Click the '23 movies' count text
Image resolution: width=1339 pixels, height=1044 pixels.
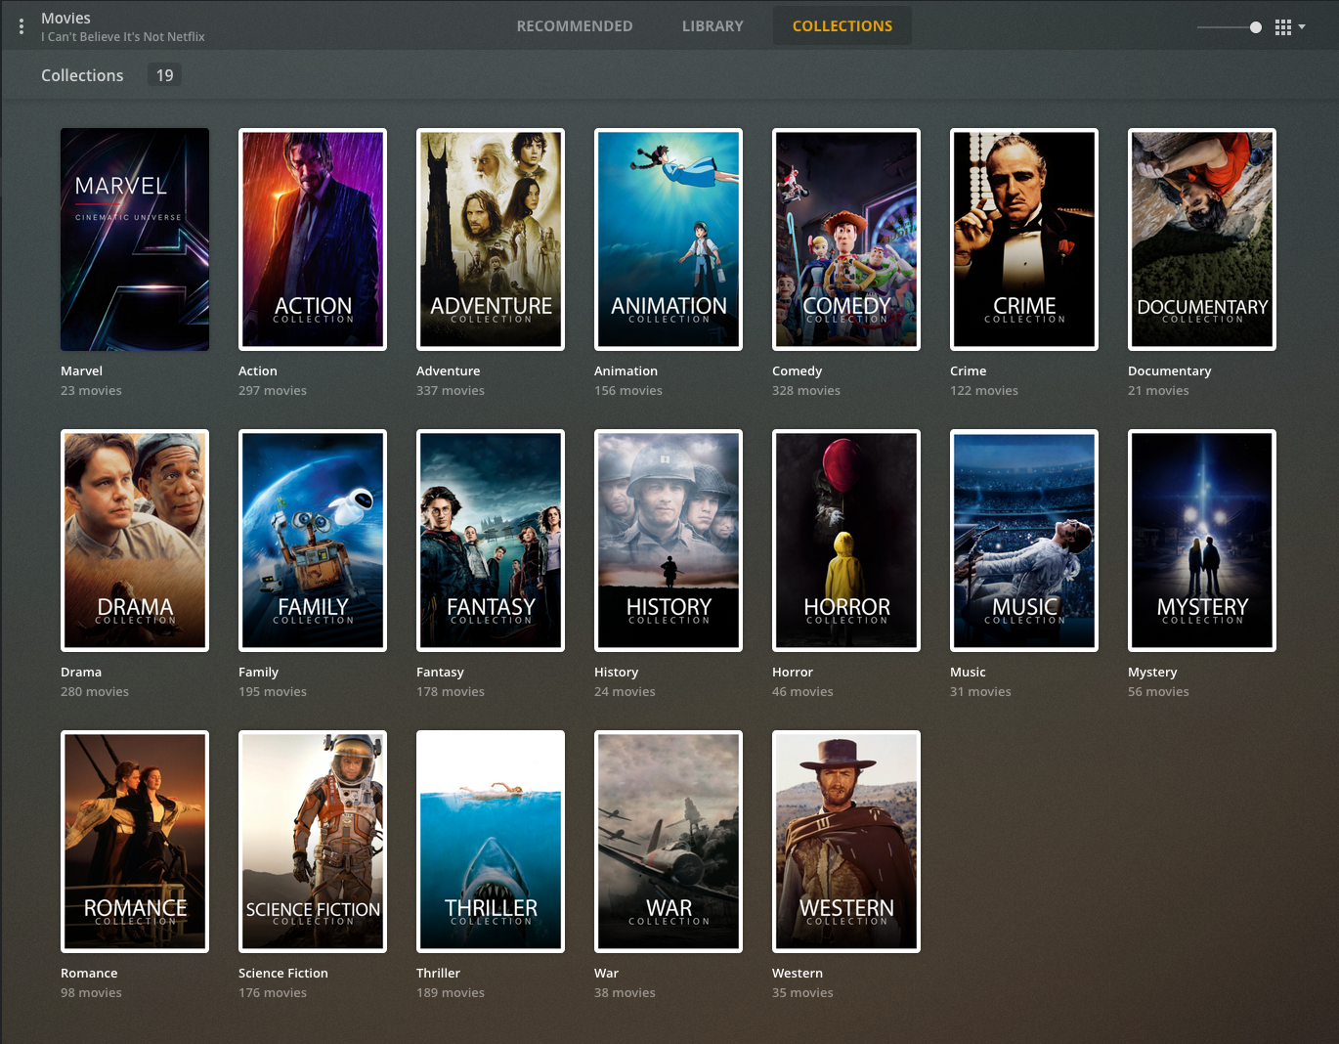pyautogui.click(x=91, y=391)
